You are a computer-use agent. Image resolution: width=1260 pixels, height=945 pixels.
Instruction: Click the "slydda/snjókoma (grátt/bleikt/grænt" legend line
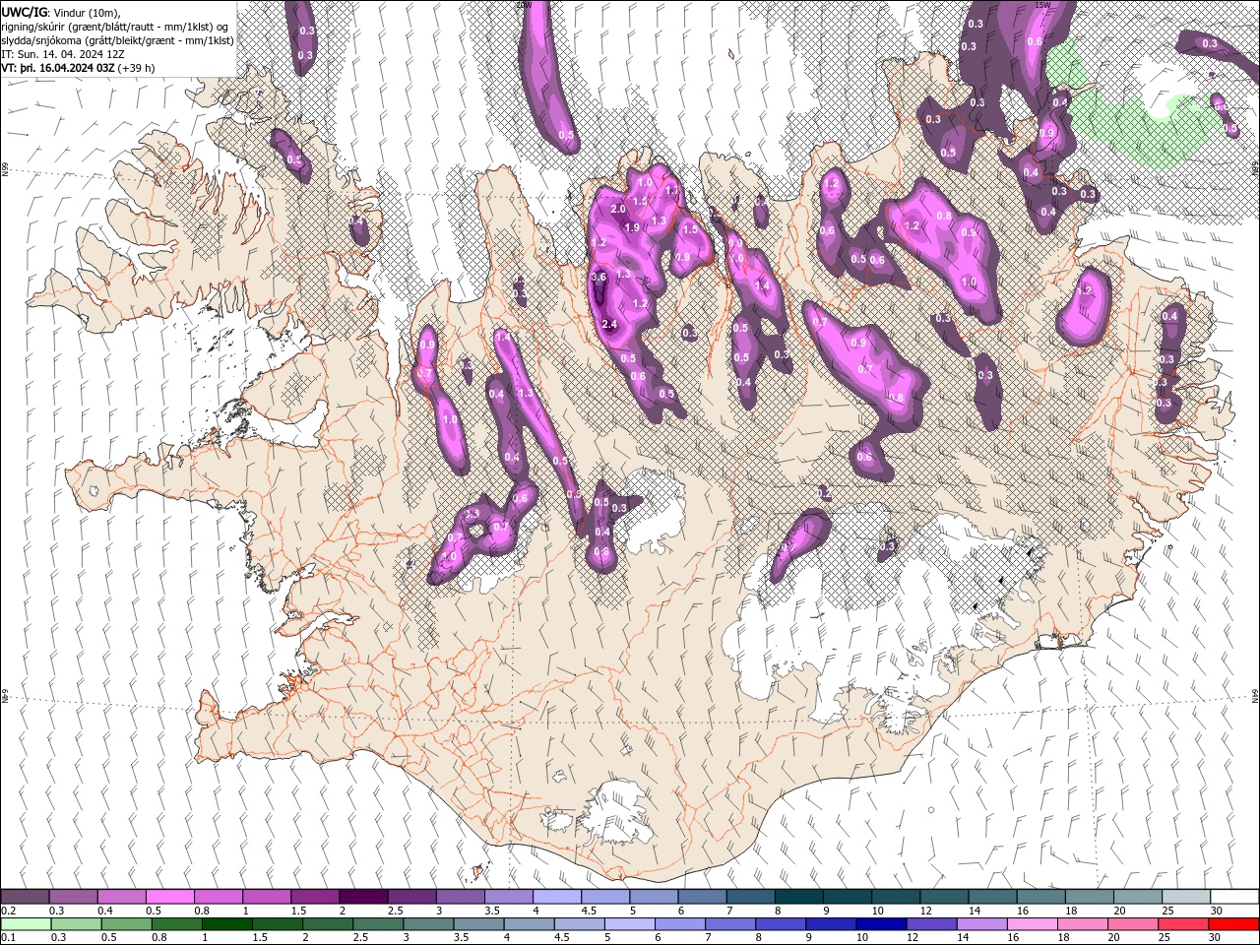(x=116, y=40)
